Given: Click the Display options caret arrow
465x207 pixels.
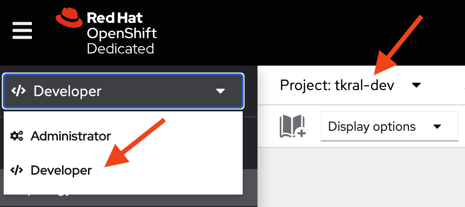Looking at the screenshot, I should 437,127.
